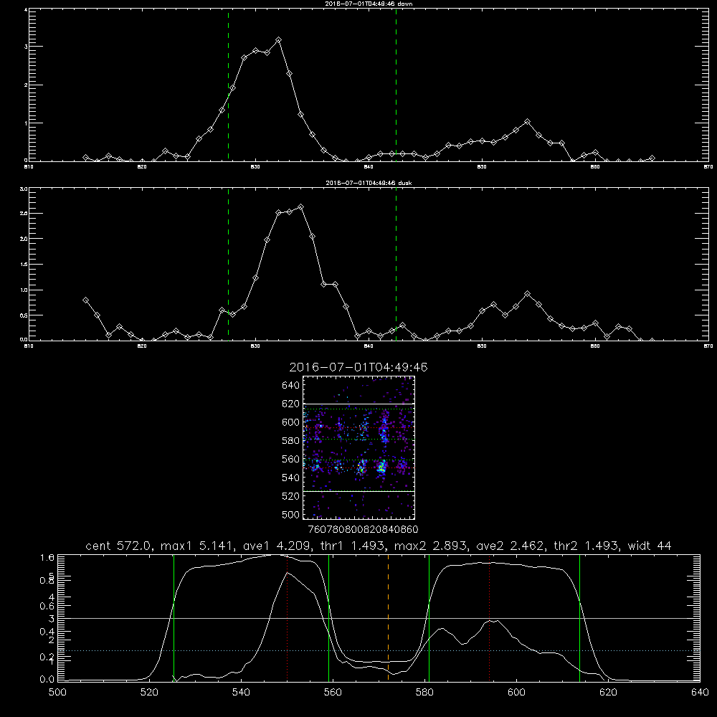Screen dimensions: 717x717
Task: Click the bottom plot x-axis label 540
Action: (x=241, y=693)
